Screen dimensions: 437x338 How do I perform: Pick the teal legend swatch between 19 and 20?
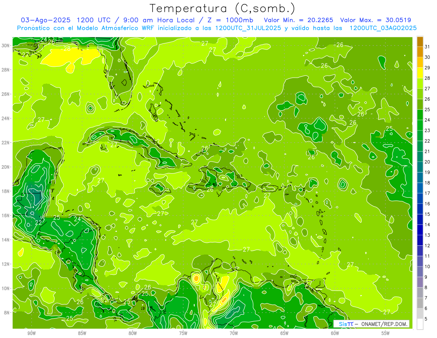[x=420, y=167]
